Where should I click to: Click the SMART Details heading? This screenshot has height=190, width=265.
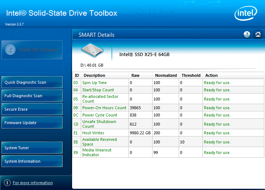click(x=96, y=35)
